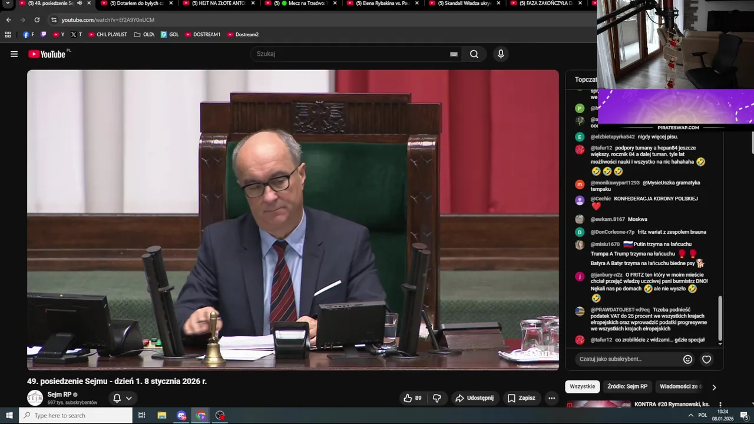Open the X 'T' bookmark
The width and height of the screenshot is (754, 424).
pyautogui.click(x=76, y=35)
